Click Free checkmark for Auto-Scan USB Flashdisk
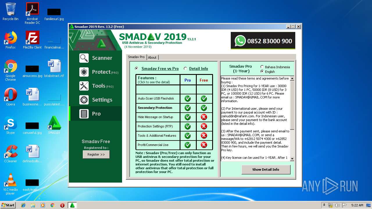This screenshot has height=209, width=372. [204, 99]
